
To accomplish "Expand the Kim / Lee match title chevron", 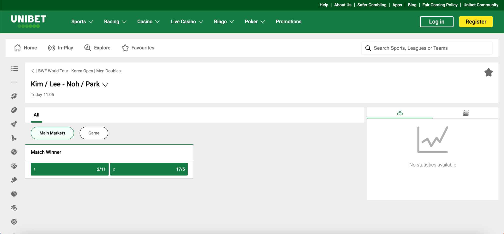I will pyautogui.click(x=105, y=85).
